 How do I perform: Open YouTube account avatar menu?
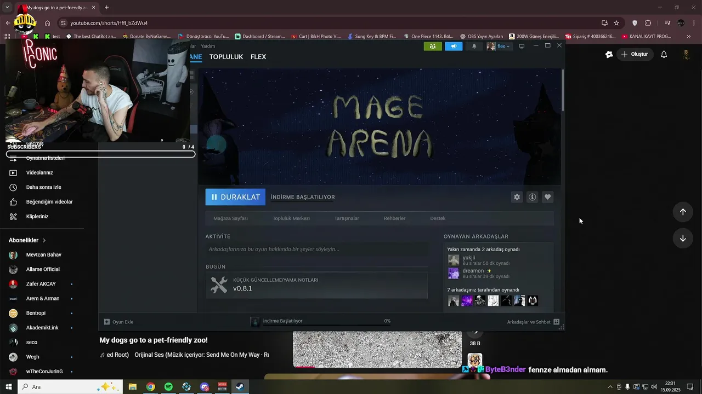coord(686,54)
